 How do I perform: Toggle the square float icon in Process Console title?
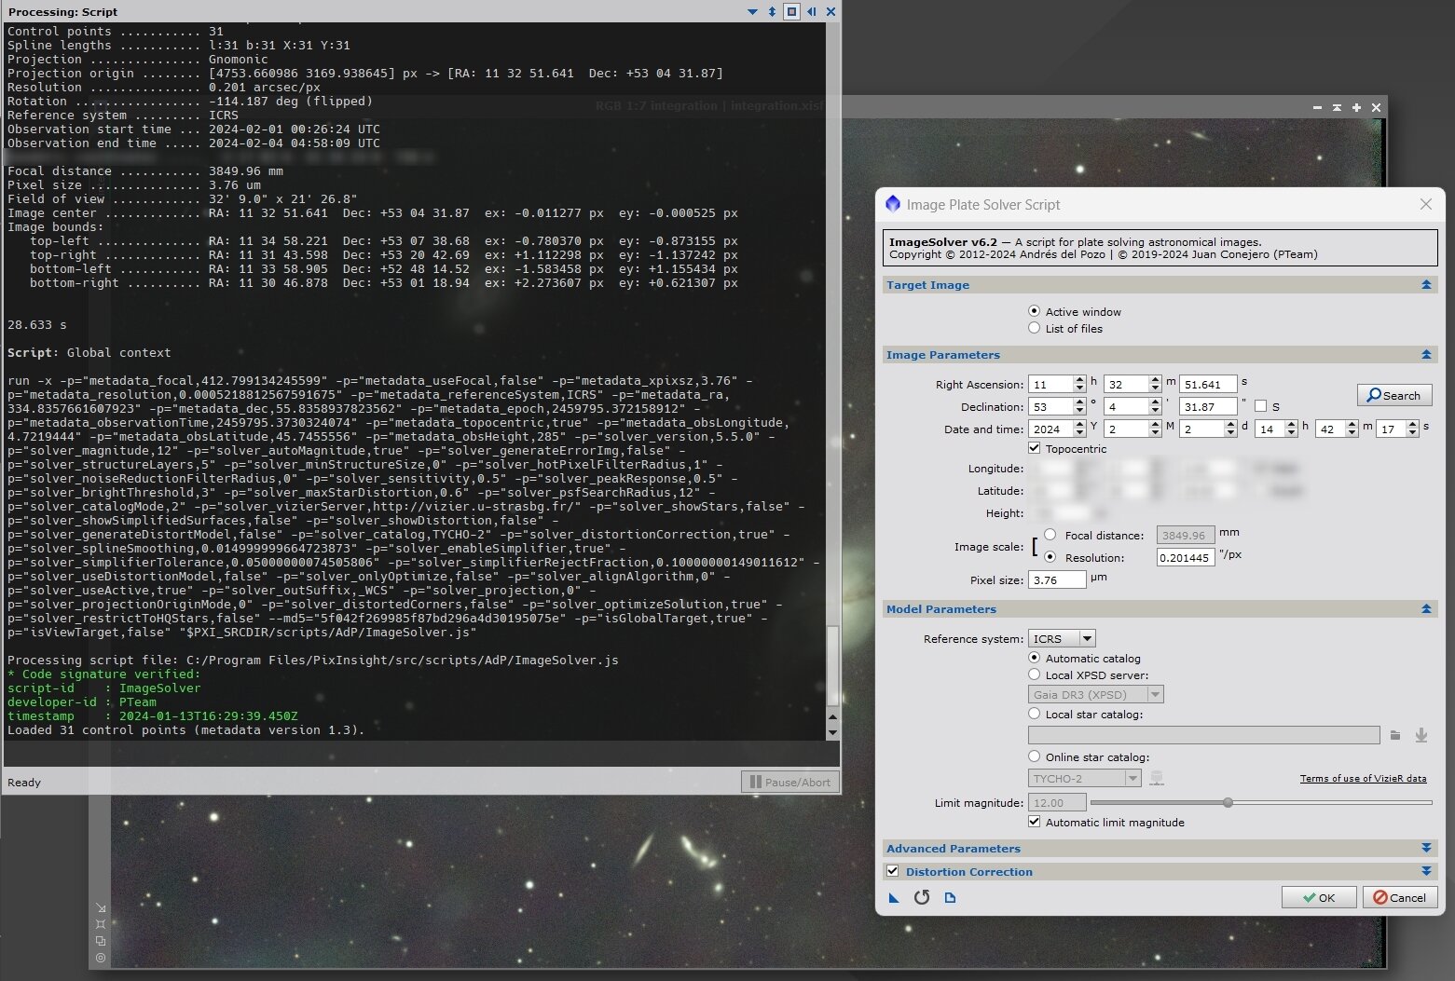pos(791,12)
